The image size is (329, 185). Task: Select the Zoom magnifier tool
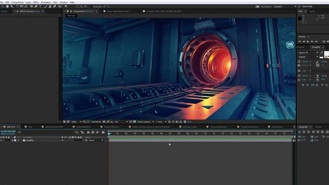[x=12, y=6]
